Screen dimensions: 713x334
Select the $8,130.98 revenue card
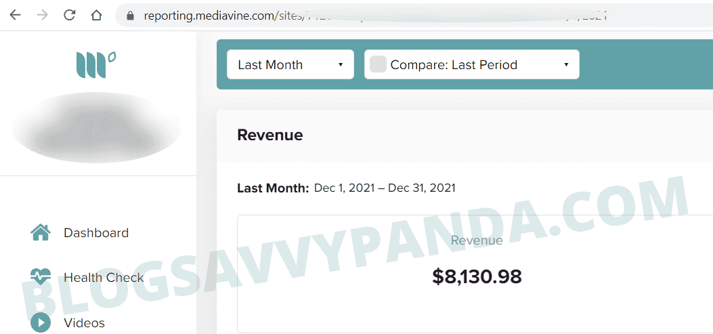pos(475,274)
